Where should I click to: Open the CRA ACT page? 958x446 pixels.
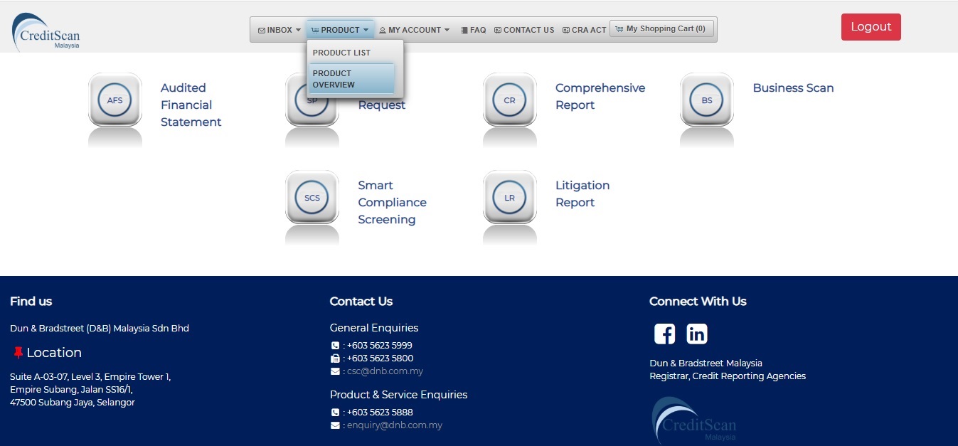(x=584, y=30)
